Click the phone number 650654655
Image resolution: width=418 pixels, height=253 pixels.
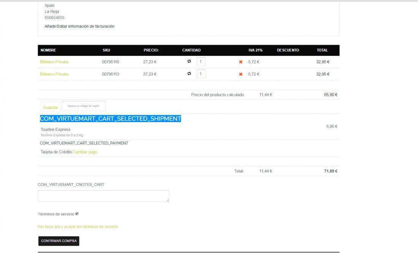click(54, 17)
